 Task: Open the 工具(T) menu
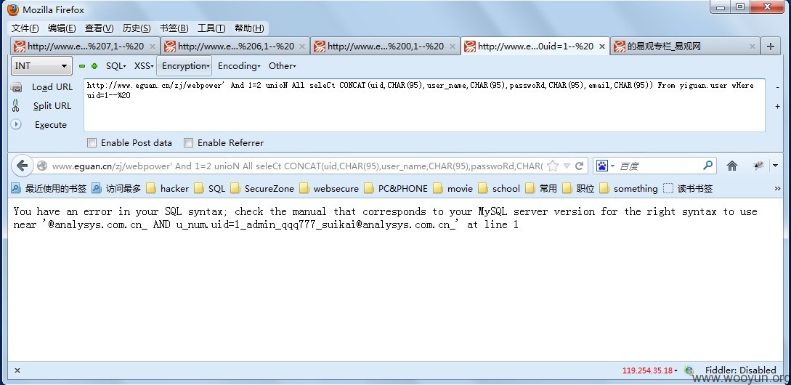[x=211, y=28]
